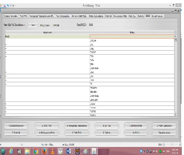Adjust the Paint zoom slider handle
The width and height of the screenshot is (184, 155).
click(x=172, y=144)
